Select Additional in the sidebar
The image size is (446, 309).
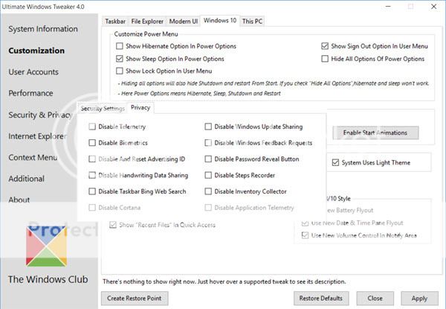pos(27,179)
